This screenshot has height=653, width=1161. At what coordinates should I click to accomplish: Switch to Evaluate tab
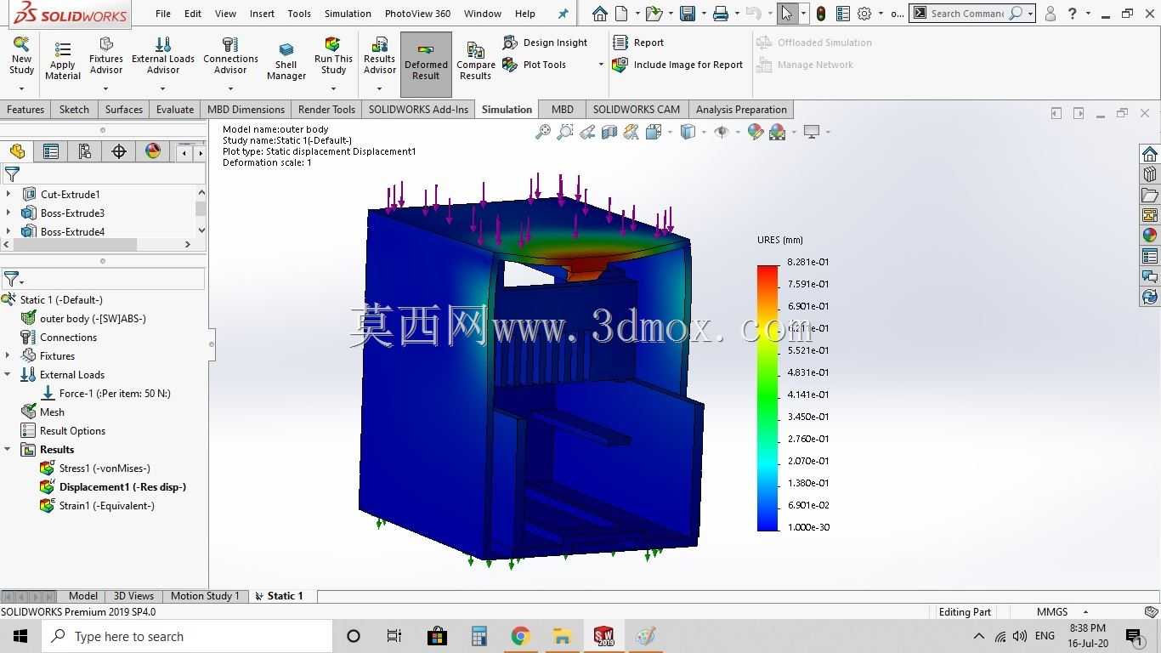175,109
